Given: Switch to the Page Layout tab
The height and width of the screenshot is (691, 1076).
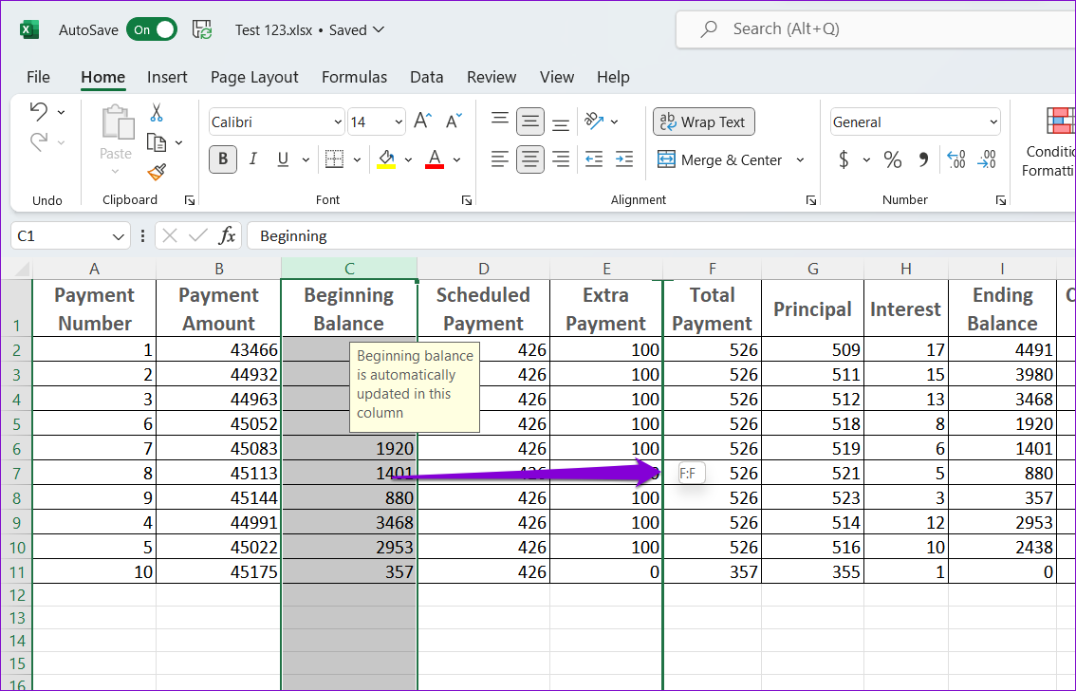Looking at the screenshot, I should 254,77.
